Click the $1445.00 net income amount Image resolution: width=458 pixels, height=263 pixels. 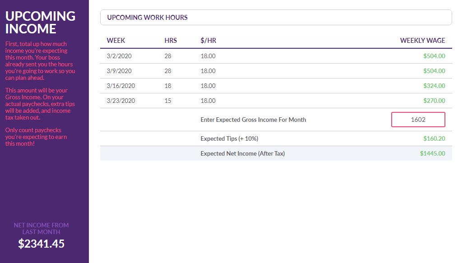(433, 153)
